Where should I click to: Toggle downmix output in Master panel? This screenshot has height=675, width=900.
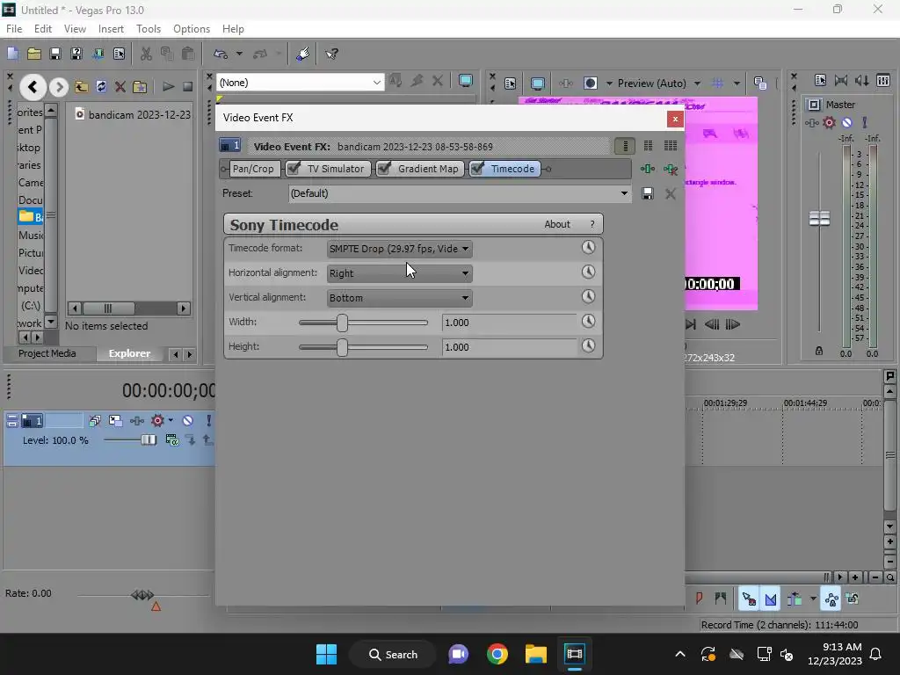click(x=841, y=80)
